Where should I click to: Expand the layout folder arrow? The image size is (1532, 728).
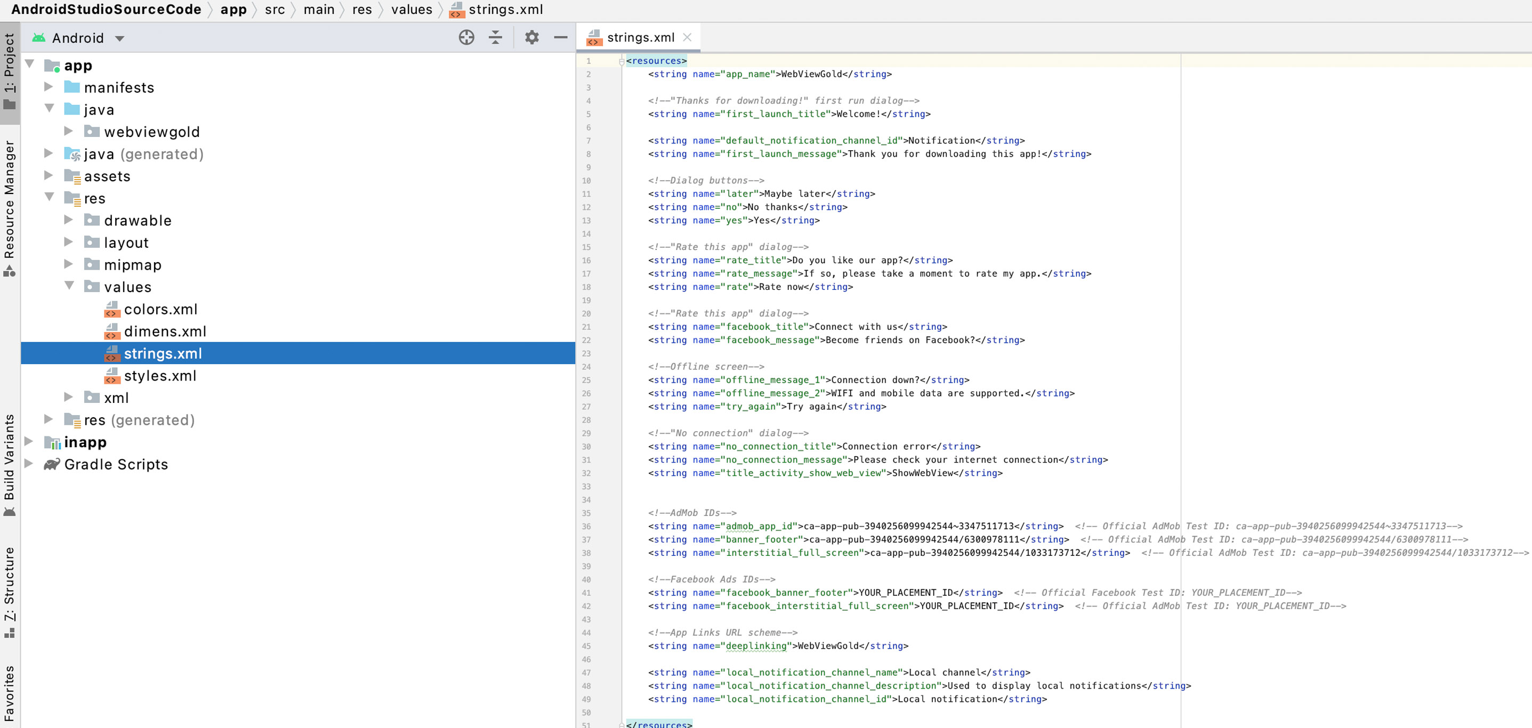point(69,242)
